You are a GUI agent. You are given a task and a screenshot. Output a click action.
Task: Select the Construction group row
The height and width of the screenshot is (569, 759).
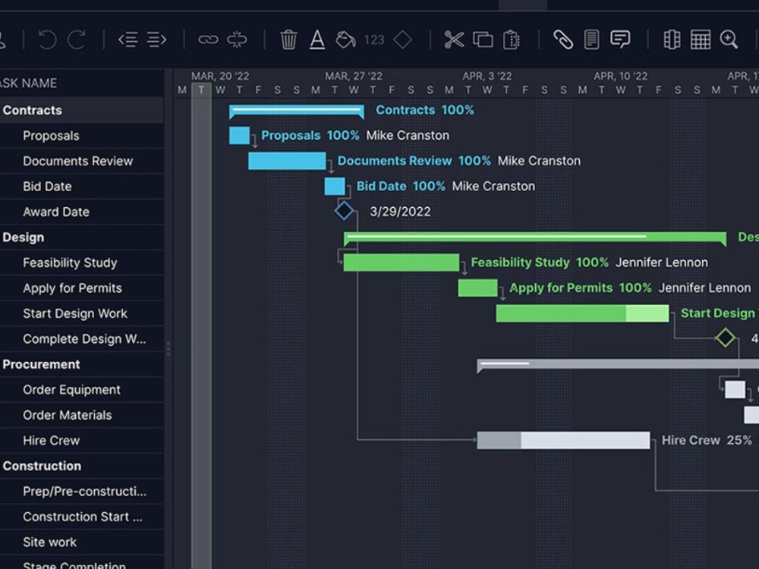point(81,466)
